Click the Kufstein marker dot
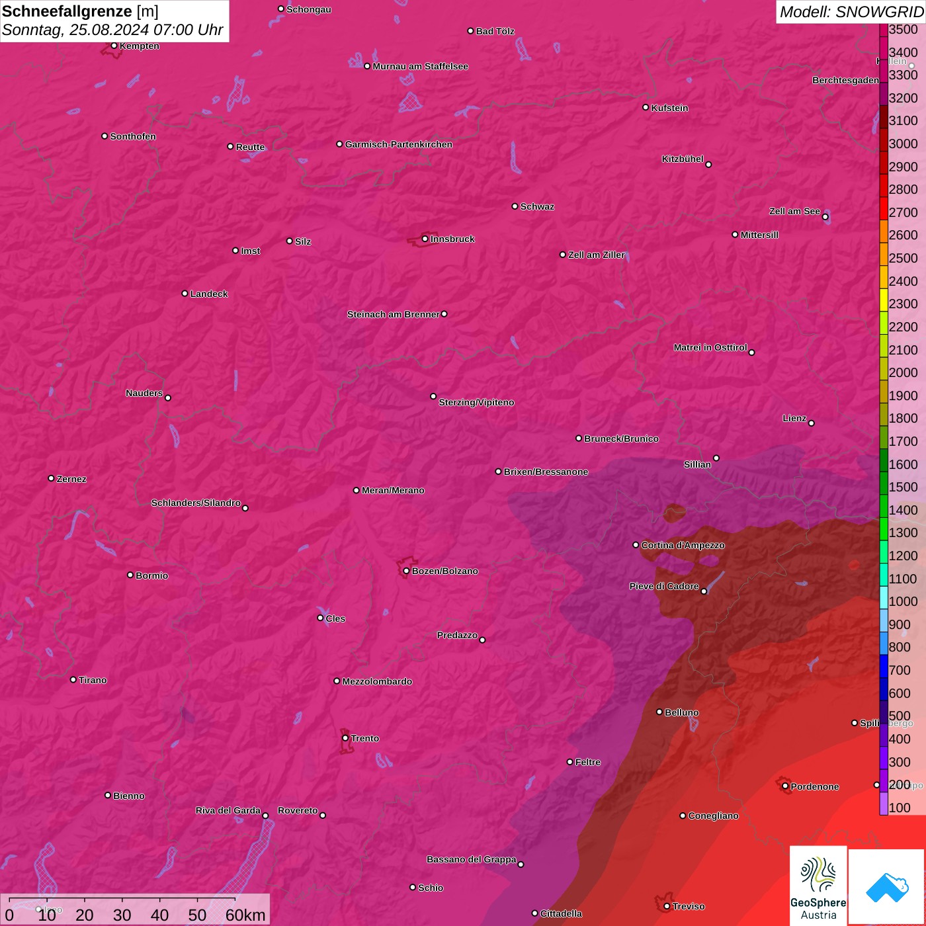This screenshot has width=926, height=926. pos(646,107)
